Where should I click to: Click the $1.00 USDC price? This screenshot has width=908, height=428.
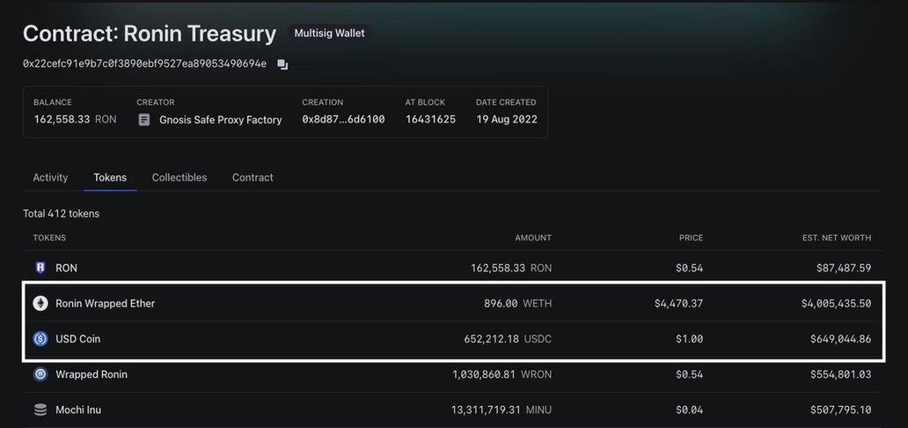coord(689,339)
